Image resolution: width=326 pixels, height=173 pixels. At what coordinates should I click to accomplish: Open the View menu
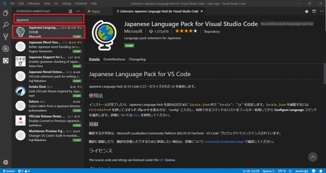pyautogui.click(x=47, y=4)
